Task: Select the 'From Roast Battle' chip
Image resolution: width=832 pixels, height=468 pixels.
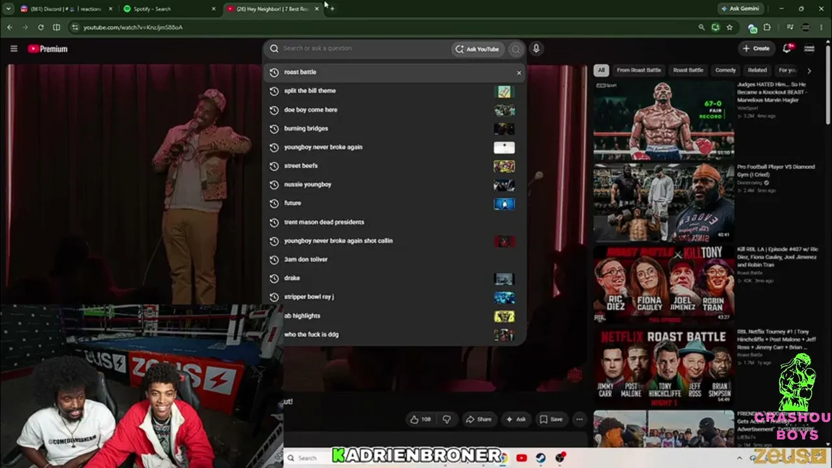Action: pos(639,70)
